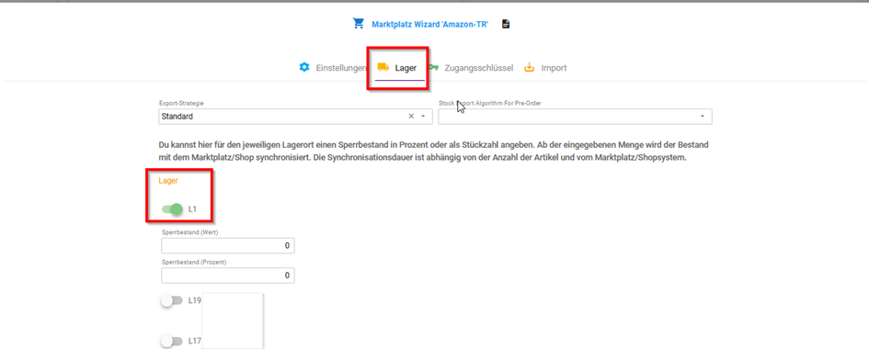The width and height of the screenshot is (869, 349).
Task: Clear Export-Strategie with the X icon
Action: 411,116
